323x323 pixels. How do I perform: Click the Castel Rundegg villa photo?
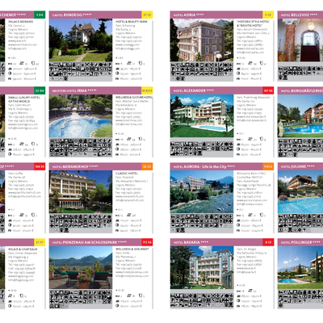click(x=81, y=40)
